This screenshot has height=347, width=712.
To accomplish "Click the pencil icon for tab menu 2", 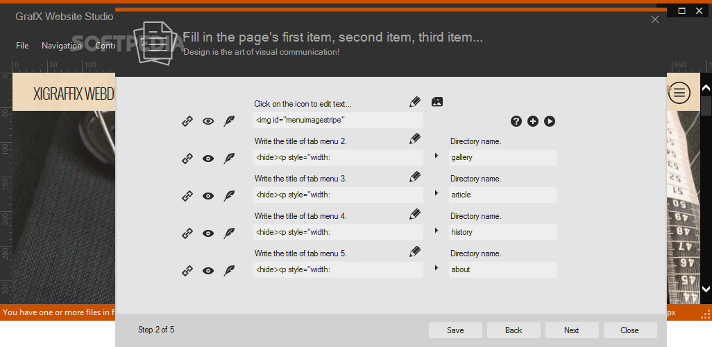I will (x=414, y=139).
